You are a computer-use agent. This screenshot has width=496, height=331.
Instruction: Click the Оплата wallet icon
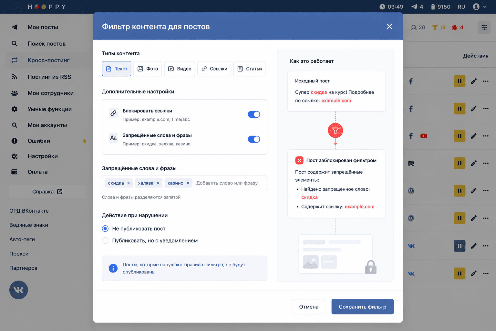tap(15, 172)
